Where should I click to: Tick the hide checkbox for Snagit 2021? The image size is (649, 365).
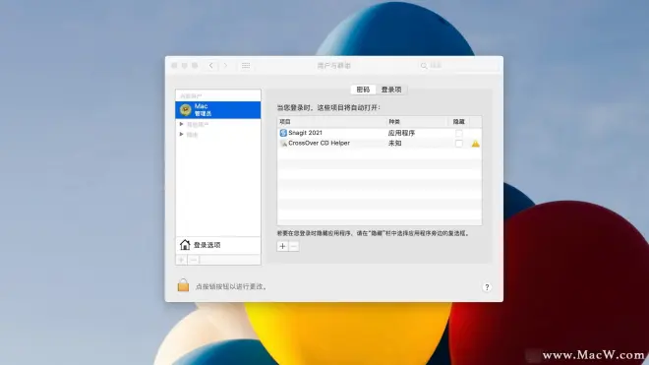click(x=458, y=133)
